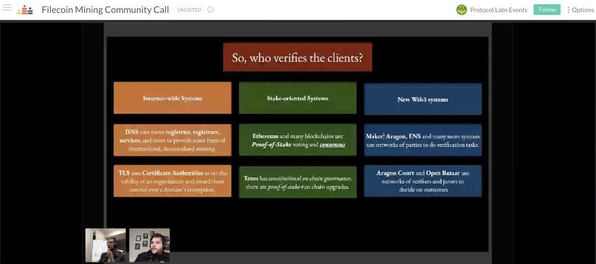The image size is (596, 264).
Task: Click the TLS Certificate Authorities box
Action: click(x=173, y=181)
